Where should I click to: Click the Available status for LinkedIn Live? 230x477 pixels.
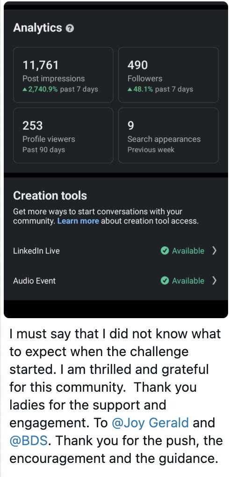pyautogui.click(x=188, y=251)
